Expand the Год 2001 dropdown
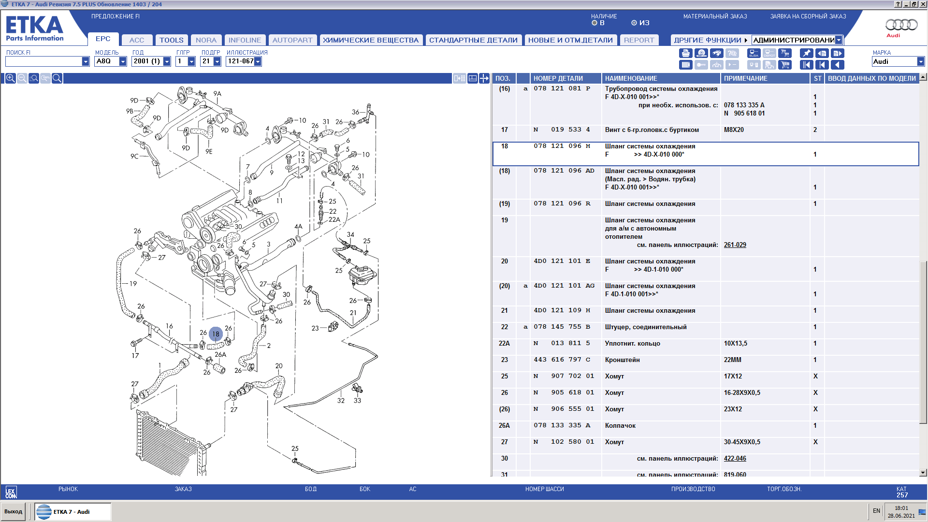The height and width of the screenshot is (522, 928). click(x=167, y=61)
